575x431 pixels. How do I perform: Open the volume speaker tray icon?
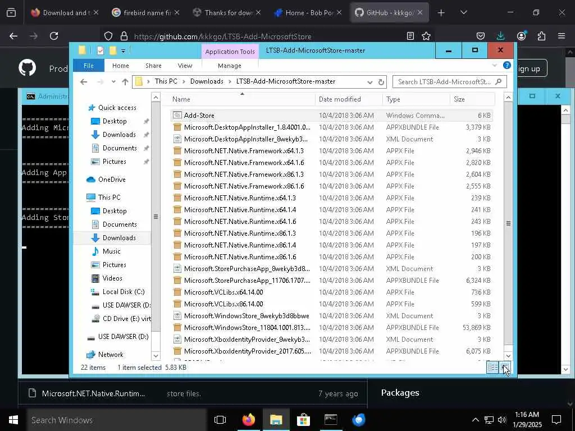click(x=502, y=420)
